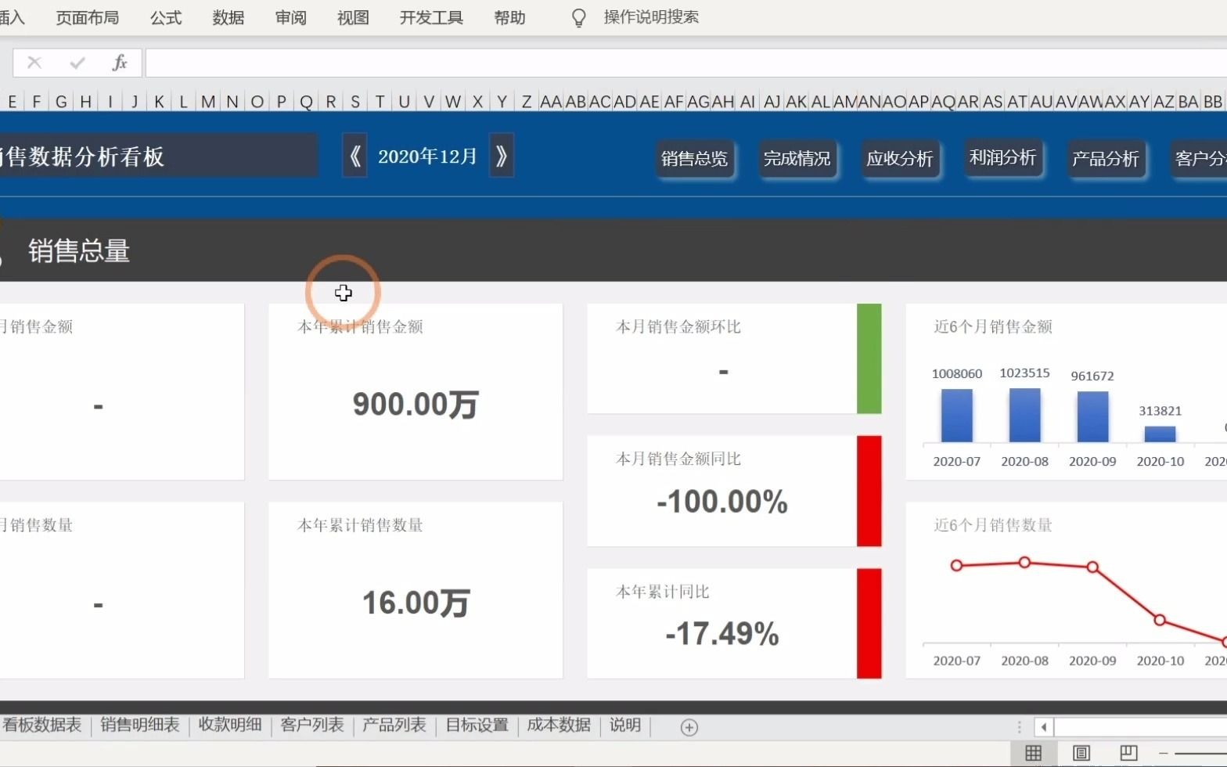Click the 961672 data label above 2020-09 bar

(1092, 376)
